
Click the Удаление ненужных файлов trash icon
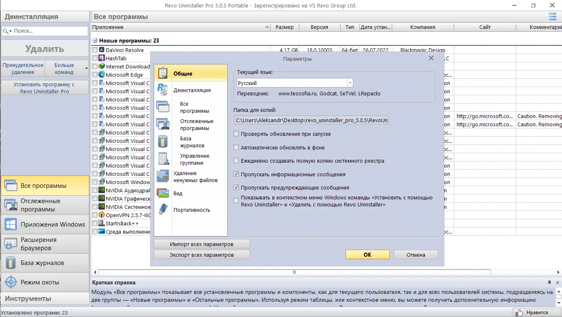(163, 176)
